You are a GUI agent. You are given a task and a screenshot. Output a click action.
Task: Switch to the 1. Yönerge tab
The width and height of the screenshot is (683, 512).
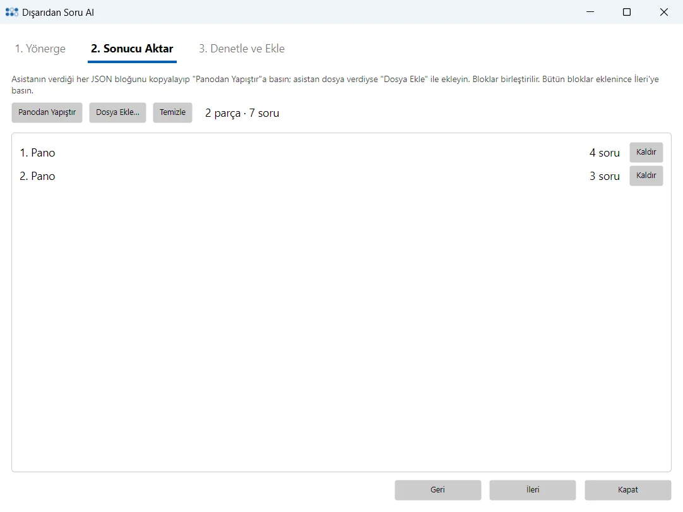40,49
